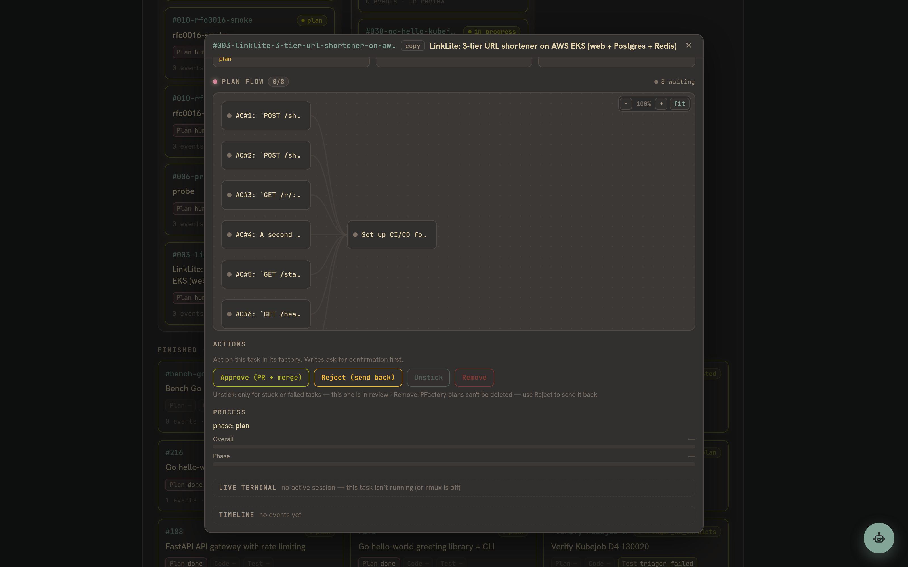The height and width of the screenshot is (567, 908).
Task: Open the #188 task card ID
Action: click(174, 531)
